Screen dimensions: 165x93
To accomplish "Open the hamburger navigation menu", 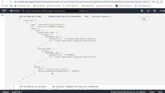I will (x=2, y=16).
